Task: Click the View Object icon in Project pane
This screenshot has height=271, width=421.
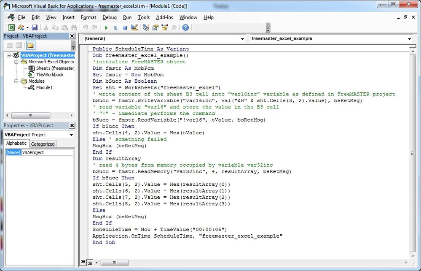Action: tap(19, 45)
